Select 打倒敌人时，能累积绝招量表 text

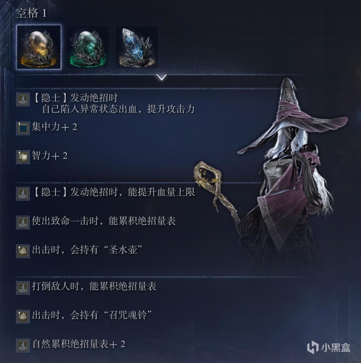pyautogui.click(x=94, y=286)
